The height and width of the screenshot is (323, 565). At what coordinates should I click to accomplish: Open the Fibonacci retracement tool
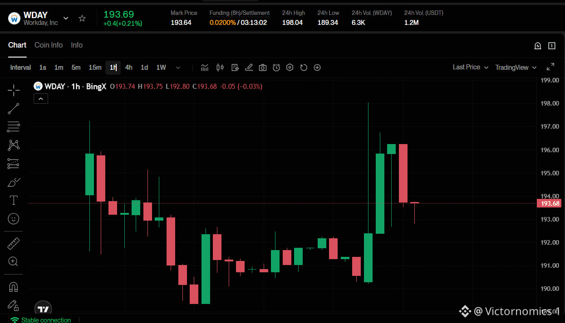click(x=14, y=127)
